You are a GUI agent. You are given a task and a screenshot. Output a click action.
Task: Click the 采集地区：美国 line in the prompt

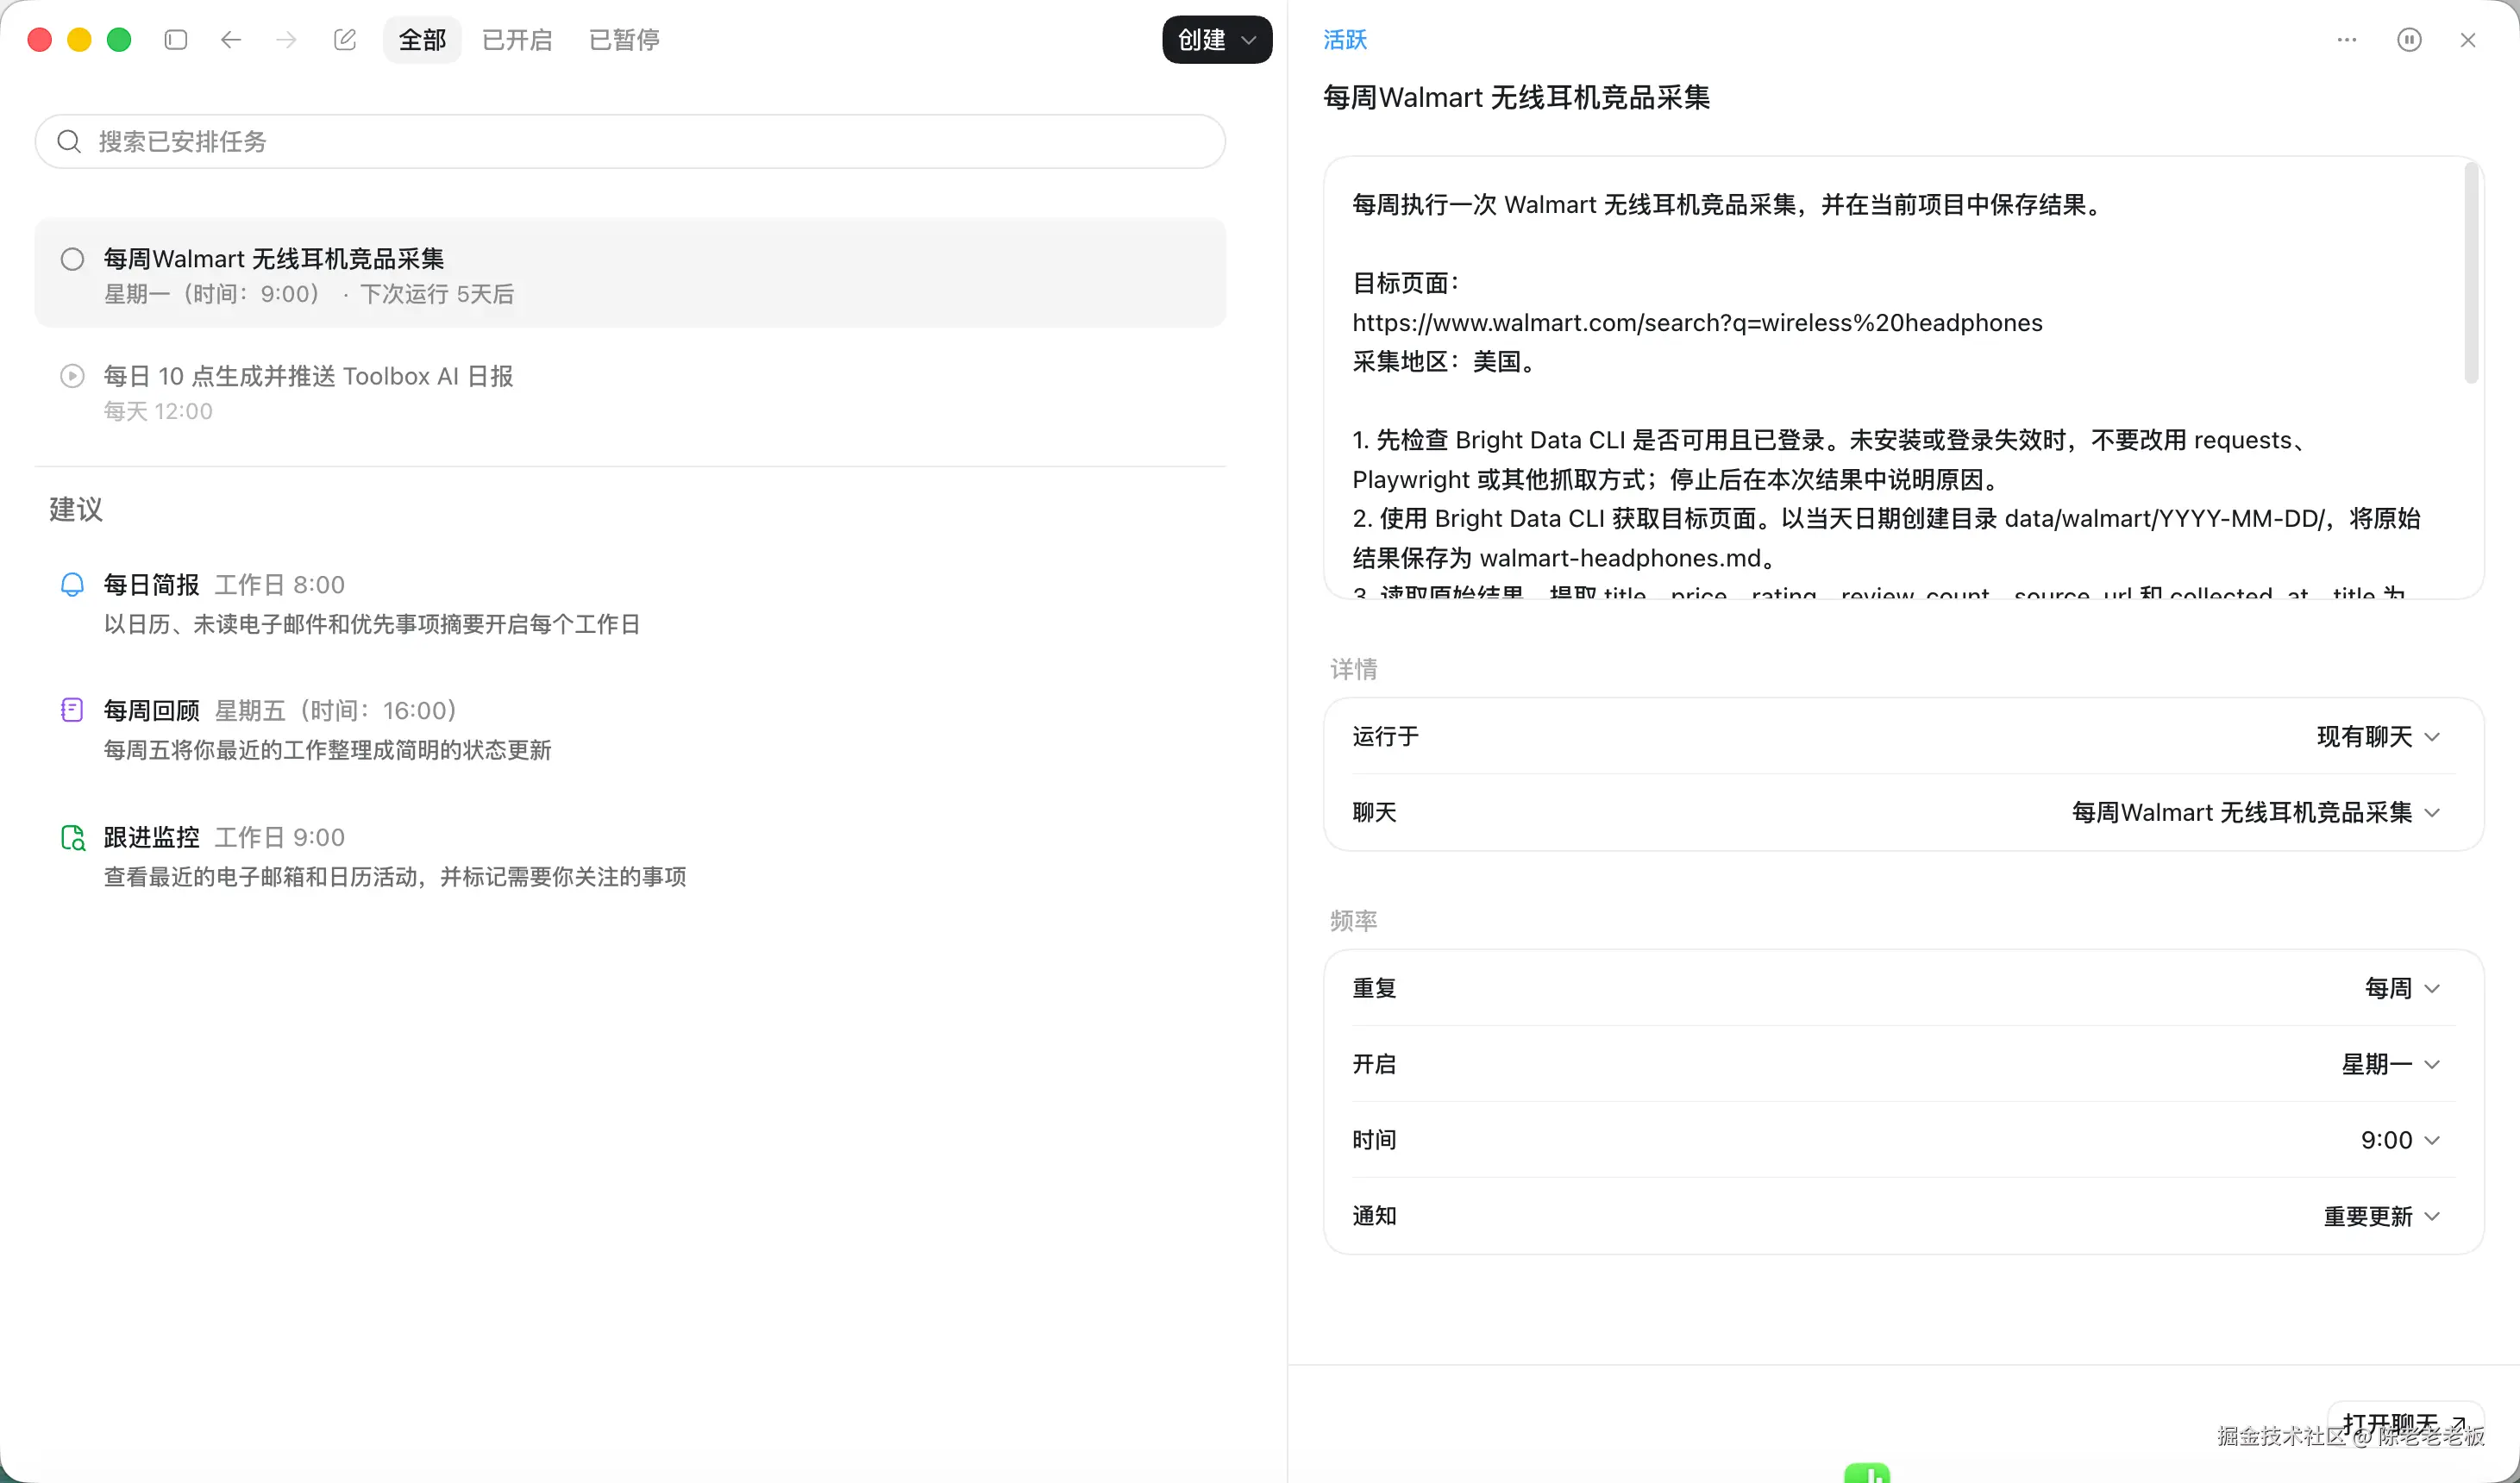pos(1445,362)
